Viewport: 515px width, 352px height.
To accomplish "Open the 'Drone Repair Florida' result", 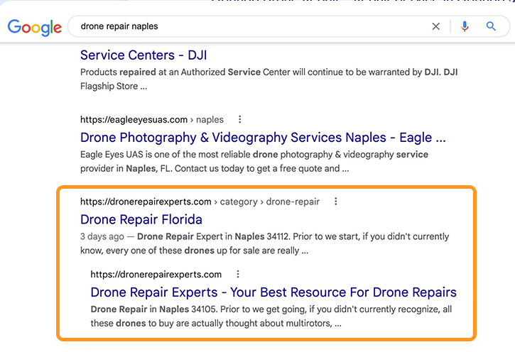I will 141,219.
